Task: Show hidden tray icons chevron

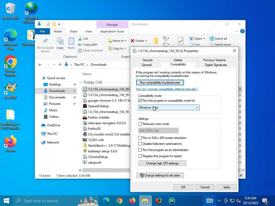Action: tap(219, 201)
